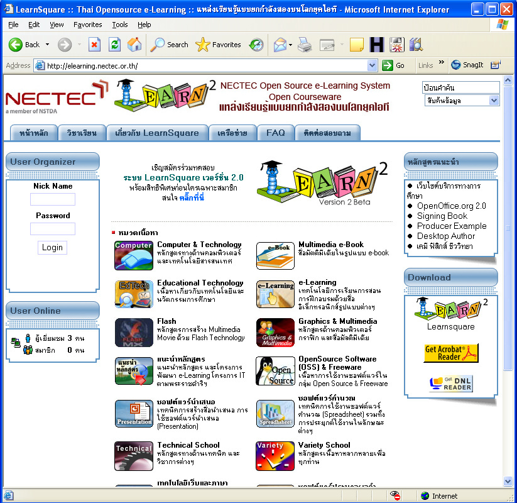The height and width of the screenshot is (503, 517).
Task: Open the Computer & Technology category icon
Action: pyautogui.click(x=134, y=255)
